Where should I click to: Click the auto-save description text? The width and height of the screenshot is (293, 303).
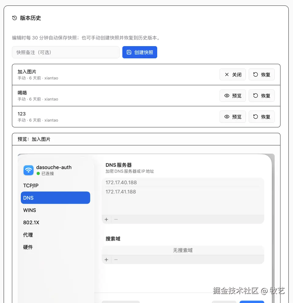click(86, 38)
